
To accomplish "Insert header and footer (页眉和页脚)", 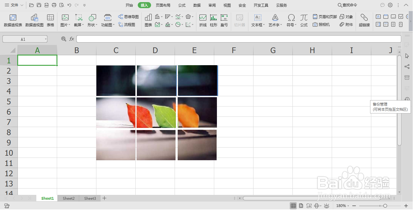I will (x=325, y=17).
